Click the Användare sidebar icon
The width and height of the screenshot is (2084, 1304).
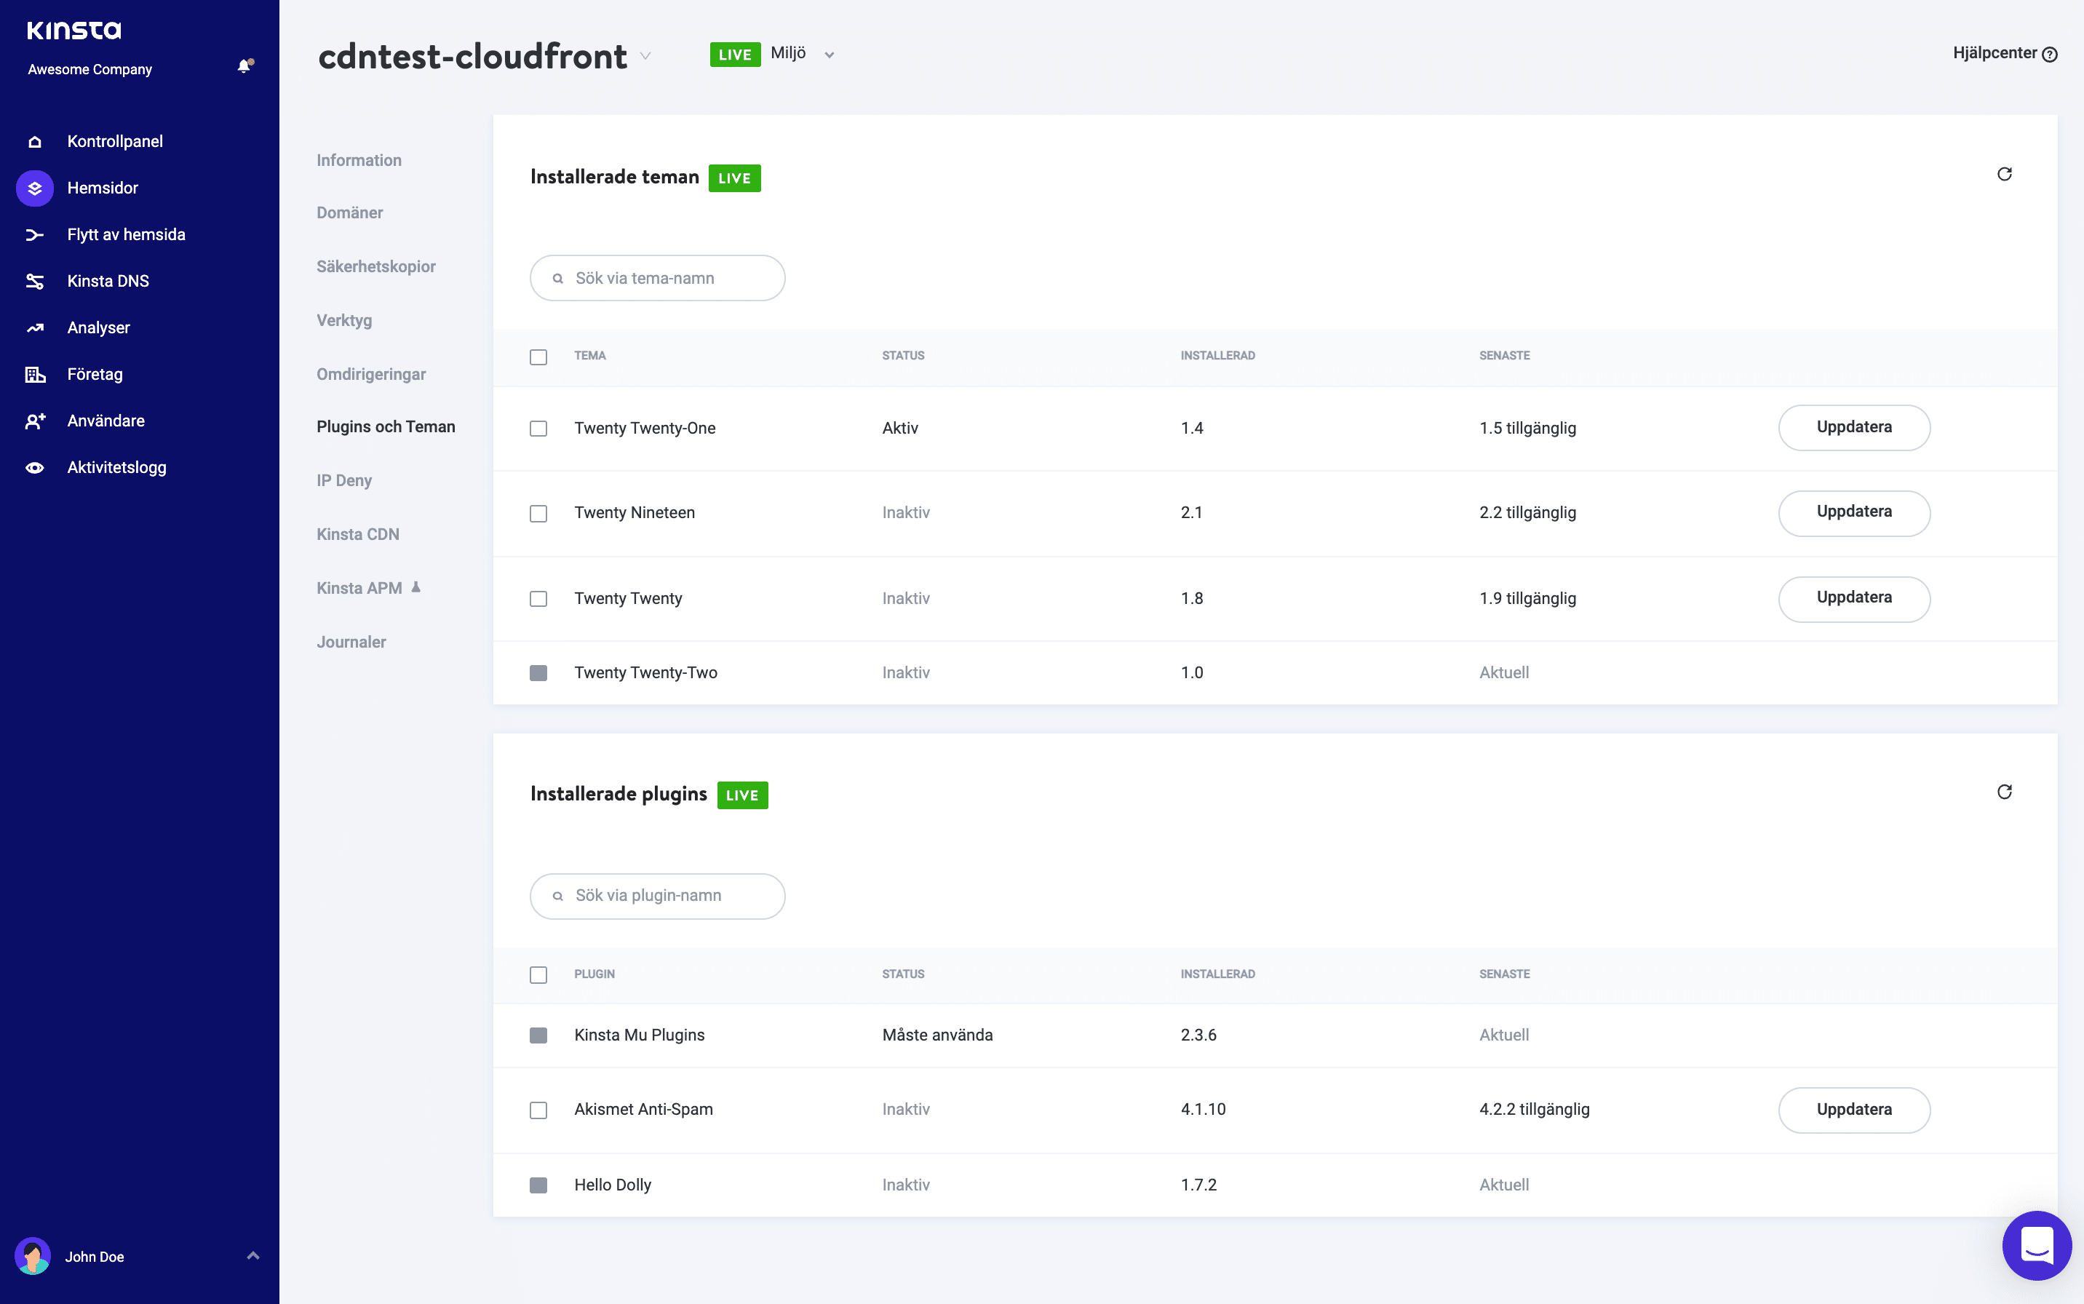(36, 421)
